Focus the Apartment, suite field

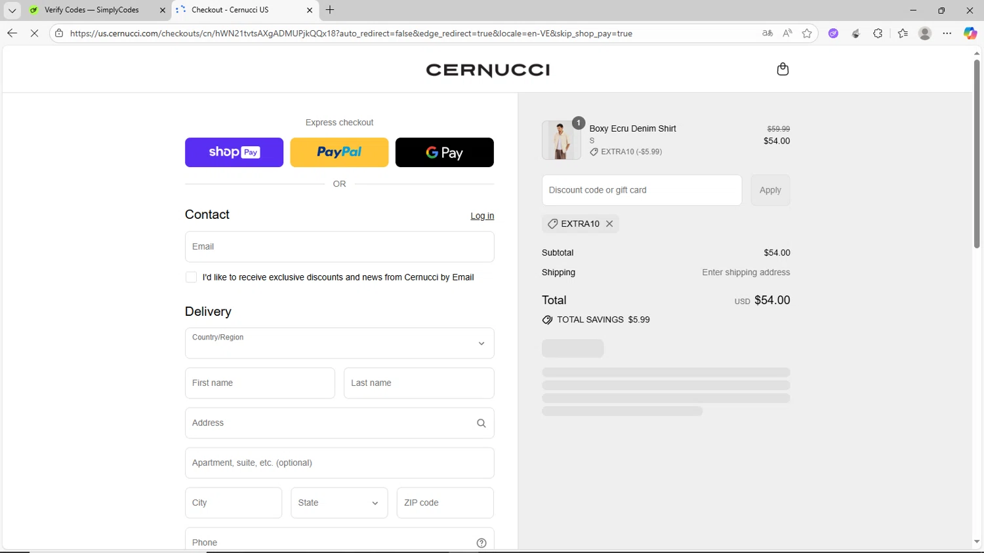pos(340,463)
